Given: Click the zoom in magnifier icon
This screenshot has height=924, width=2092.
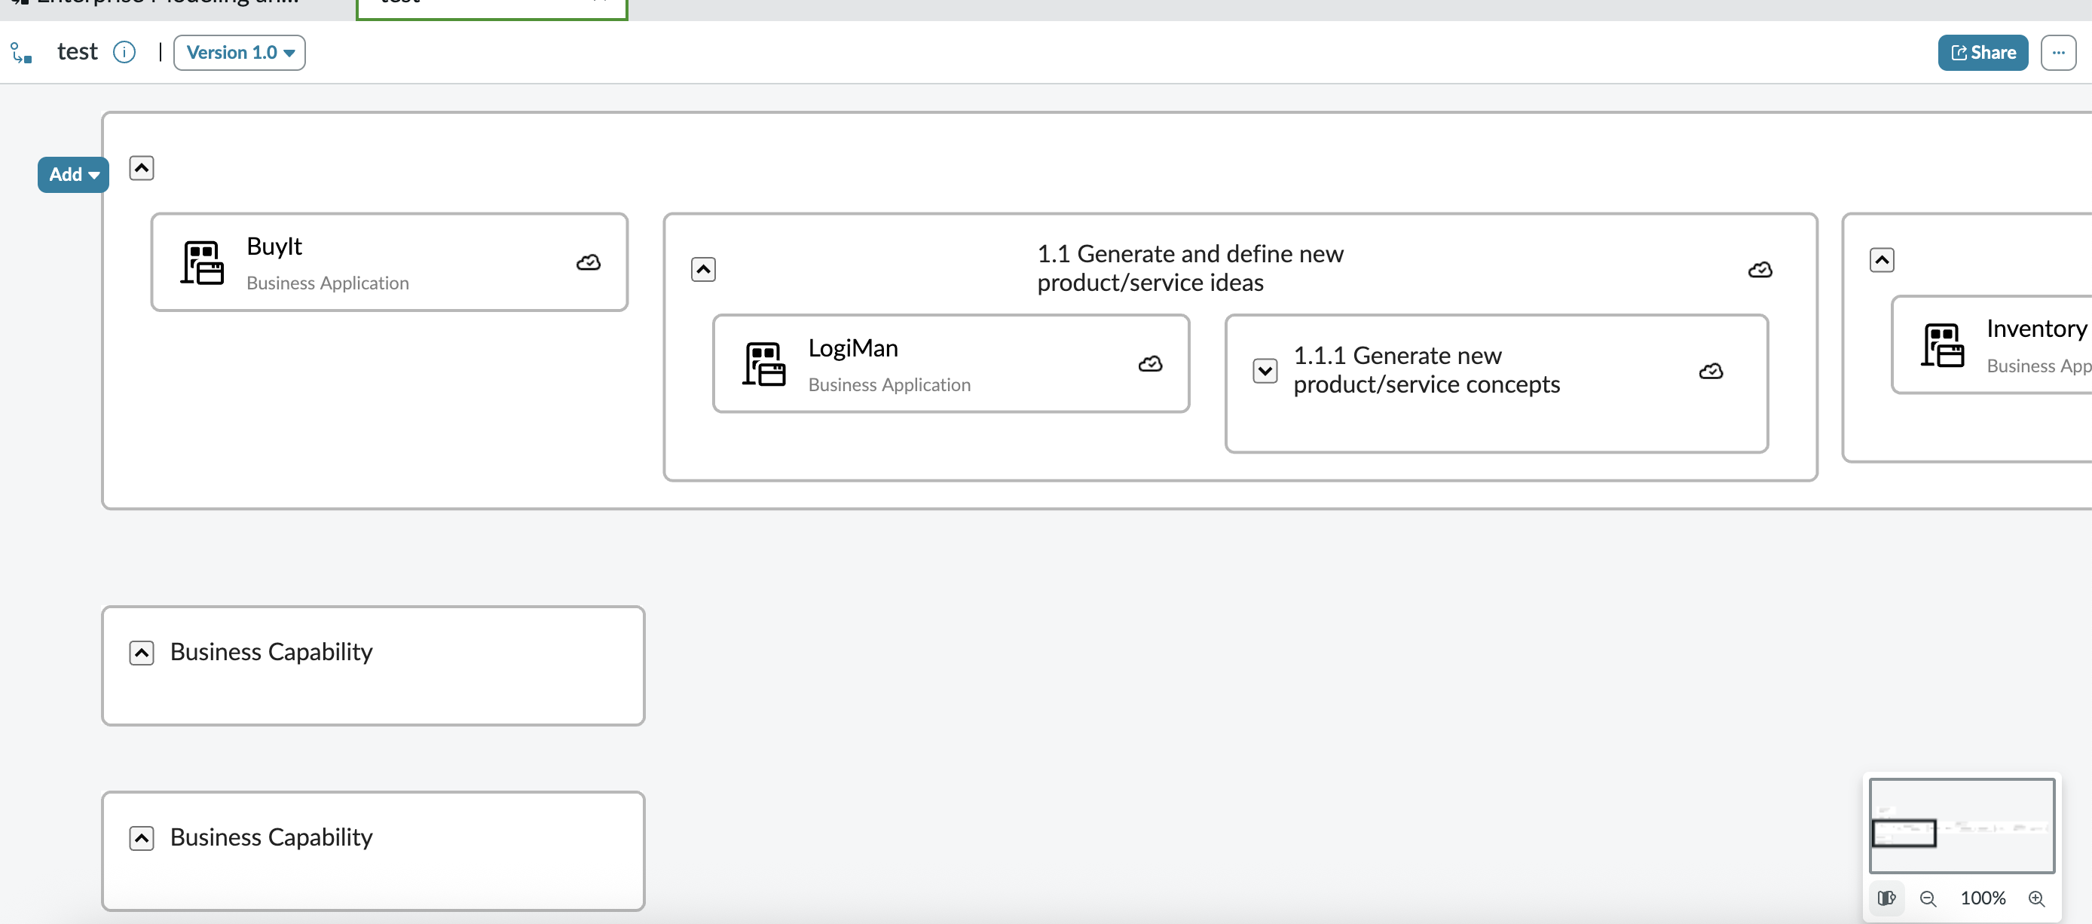Looking at the screenshot, I should click(2036, 898).
